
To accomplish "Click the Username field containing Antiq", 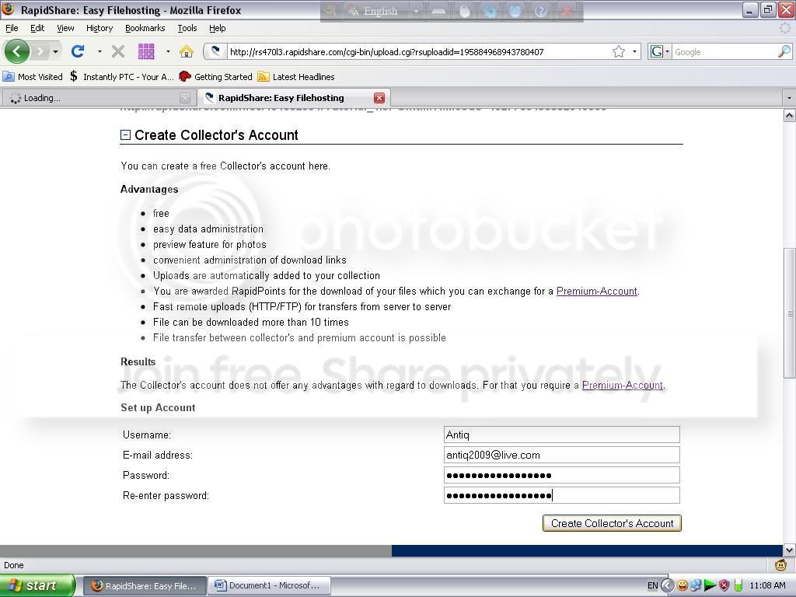I will (x=561, y=435).
